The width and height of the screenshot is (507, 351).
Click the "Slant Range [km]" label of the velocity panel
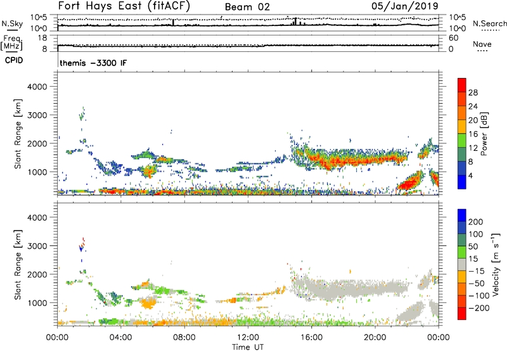click(x=18, y=265)
